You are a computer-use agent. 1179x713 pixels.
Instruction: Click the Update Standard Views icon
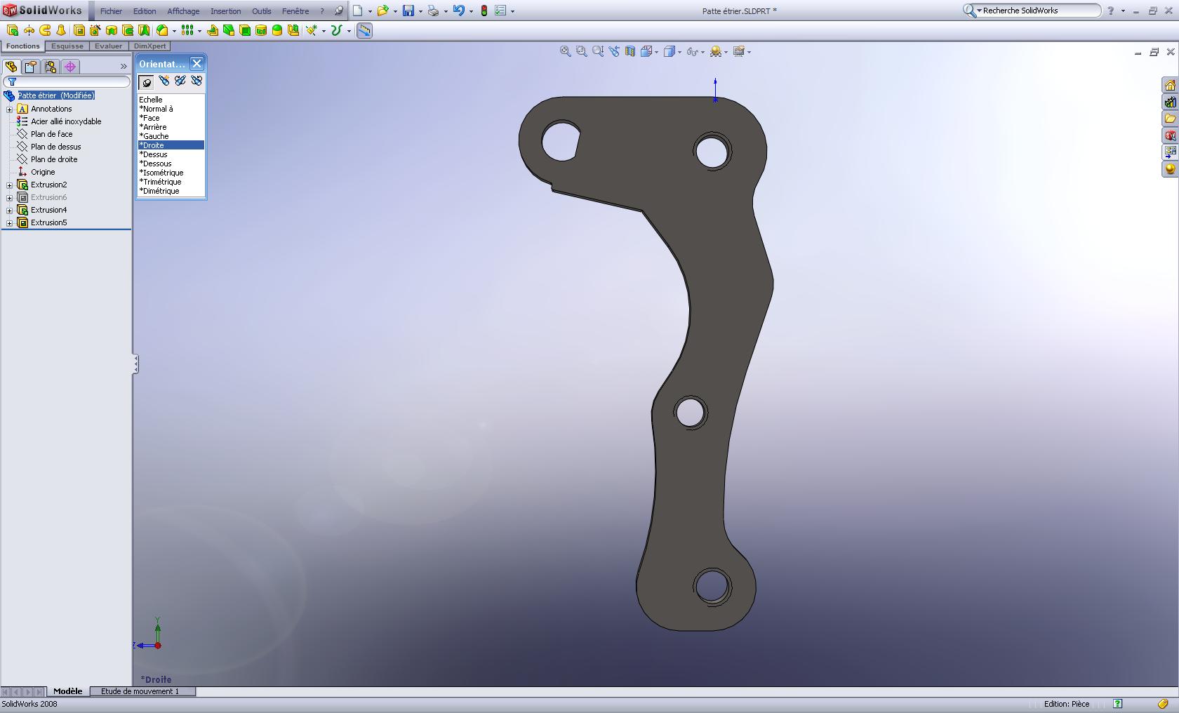[x=180, y=81]
